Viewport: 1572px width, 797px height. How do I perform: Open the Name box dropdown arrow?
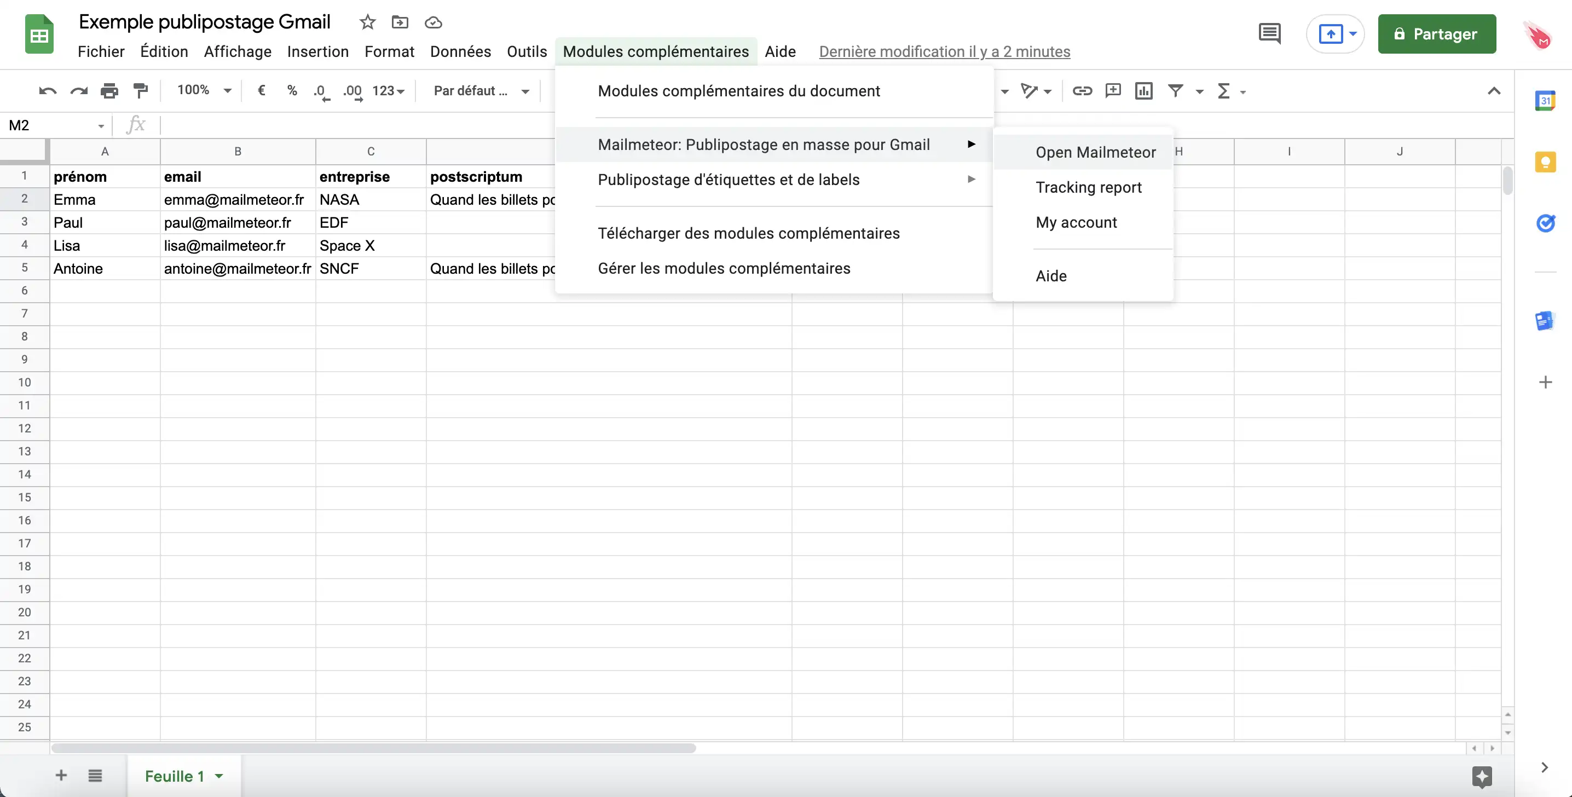coord(101,126)
